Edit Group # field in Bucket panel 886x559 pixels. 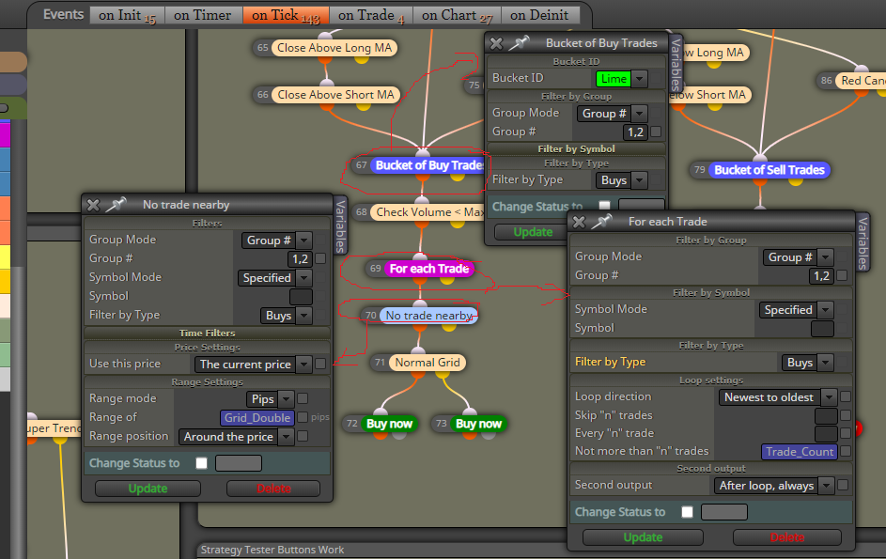pyautogui.click(x=635, y=132)
